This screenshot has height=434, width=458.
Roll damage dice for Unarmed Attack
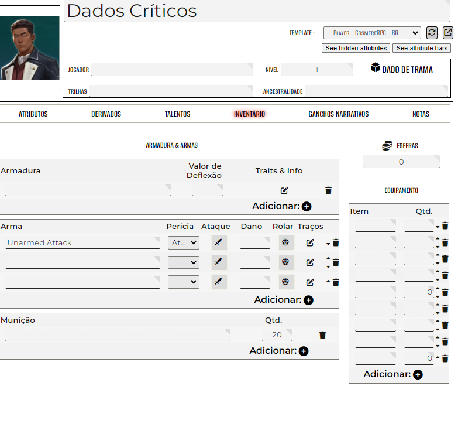tap(286, 242)
